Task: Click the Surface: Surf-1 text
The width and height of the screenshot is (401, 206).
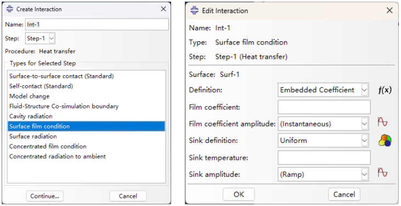Action: (x=214, y=75)
